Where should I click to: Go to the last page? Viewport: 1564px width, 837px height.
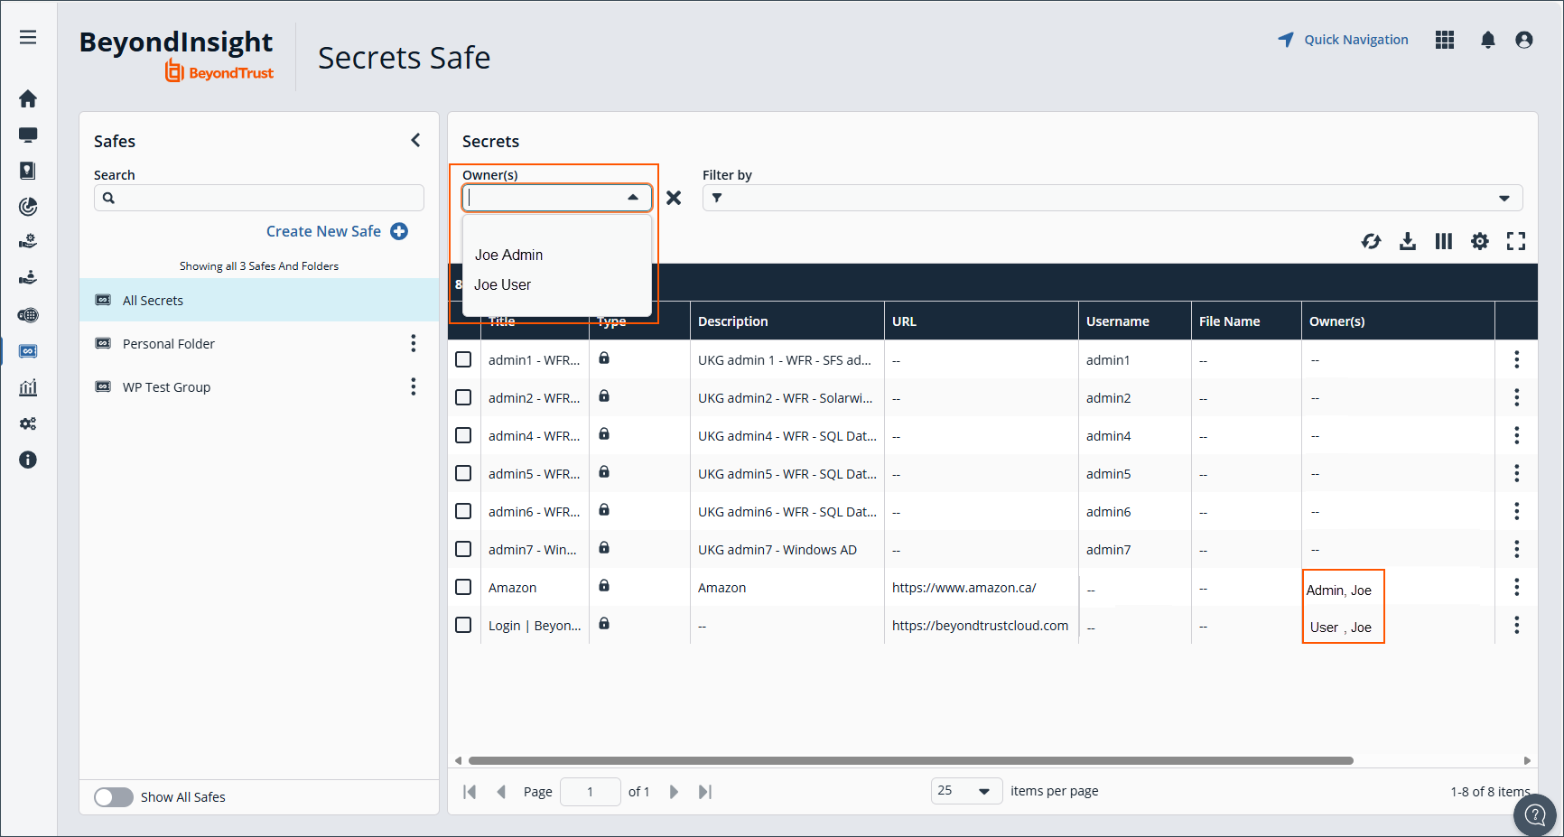click(x=705, y=792)
